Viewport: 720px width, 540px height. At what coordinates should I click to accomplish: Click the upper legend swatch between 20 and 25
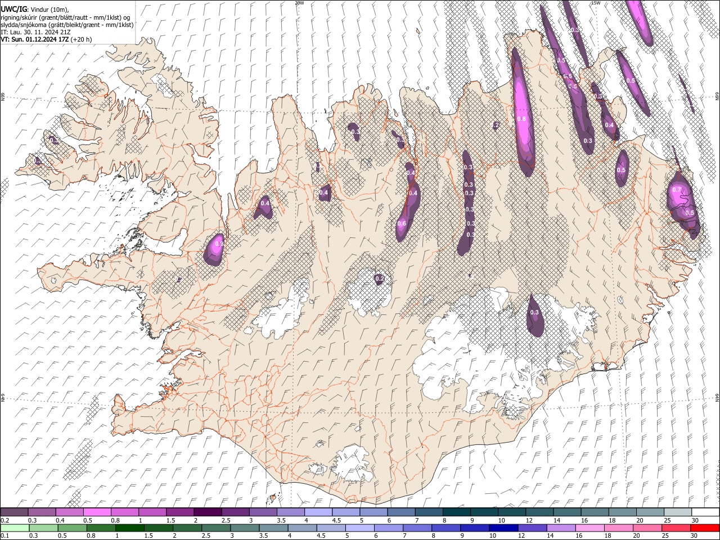pyautogui.click(x=649, y=512)
